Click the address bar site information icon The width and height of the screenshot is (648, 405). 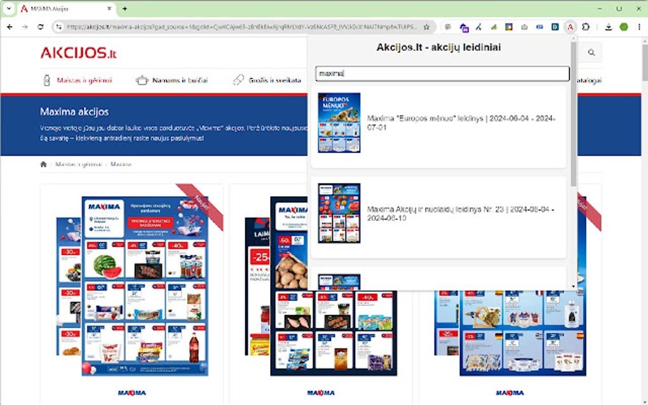(x=59, y=27)
